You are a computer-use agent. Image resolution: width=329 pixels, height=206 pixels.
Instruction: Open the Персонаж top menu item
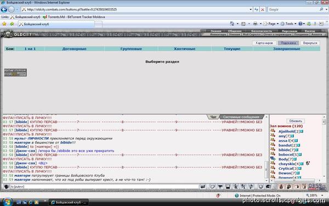tap(290, 31)
